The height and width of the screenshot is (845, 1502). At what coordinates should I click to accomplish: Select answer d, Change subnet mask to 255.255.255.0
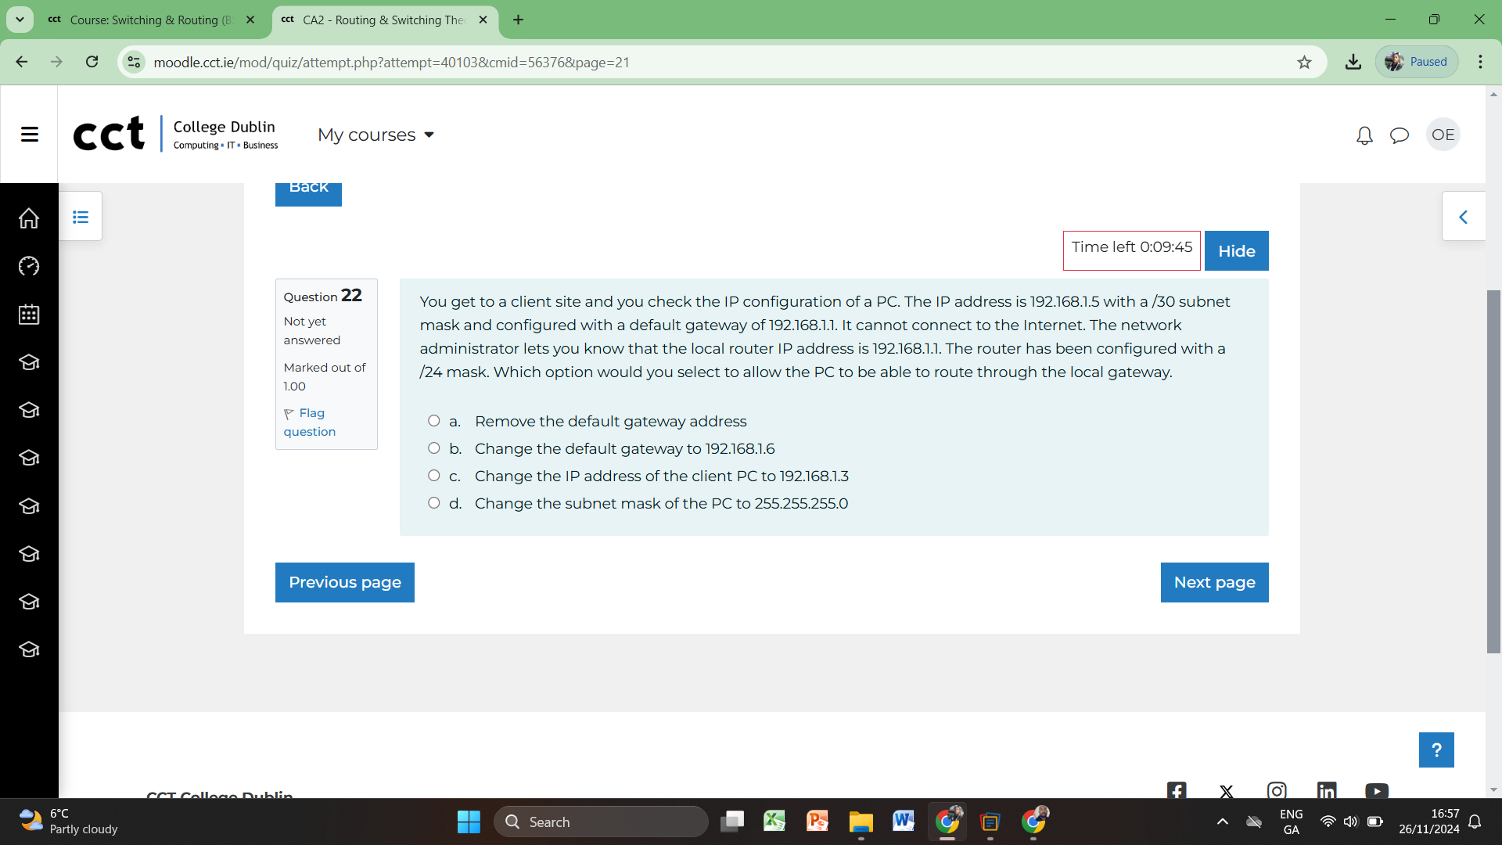(433, 502)
